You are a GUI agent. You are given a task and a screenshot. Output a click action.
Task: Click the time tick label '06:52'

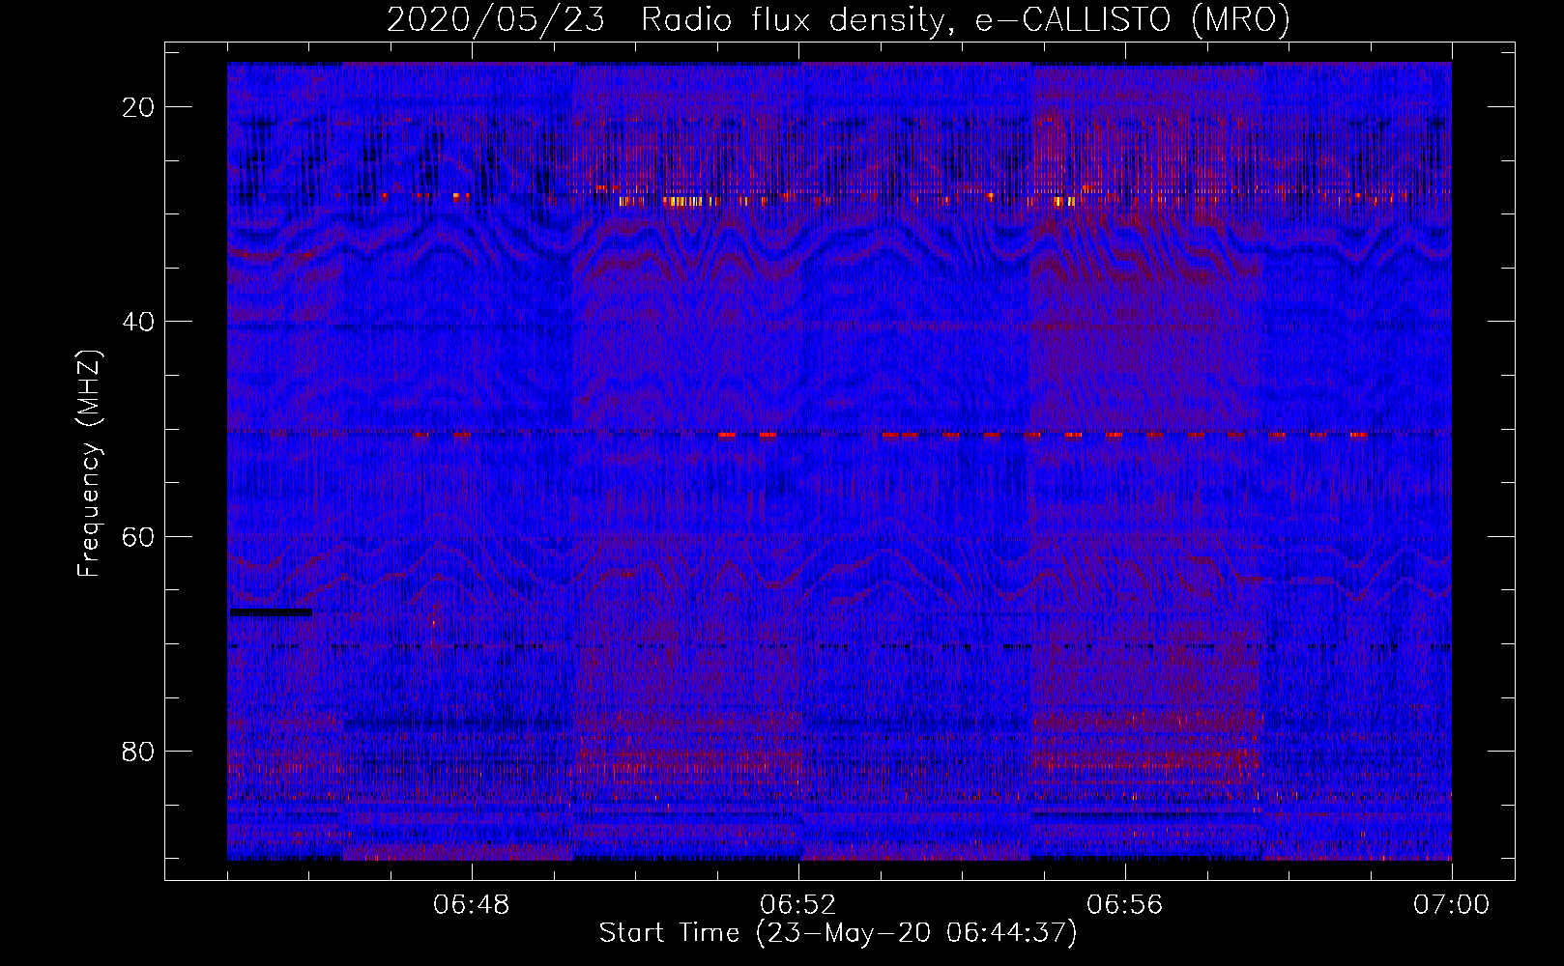click(x=798, y=905)
